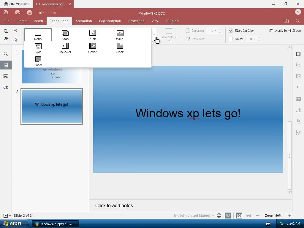Apply the Clock transition
The image size is (304, 228).
[x=120, y=48]
